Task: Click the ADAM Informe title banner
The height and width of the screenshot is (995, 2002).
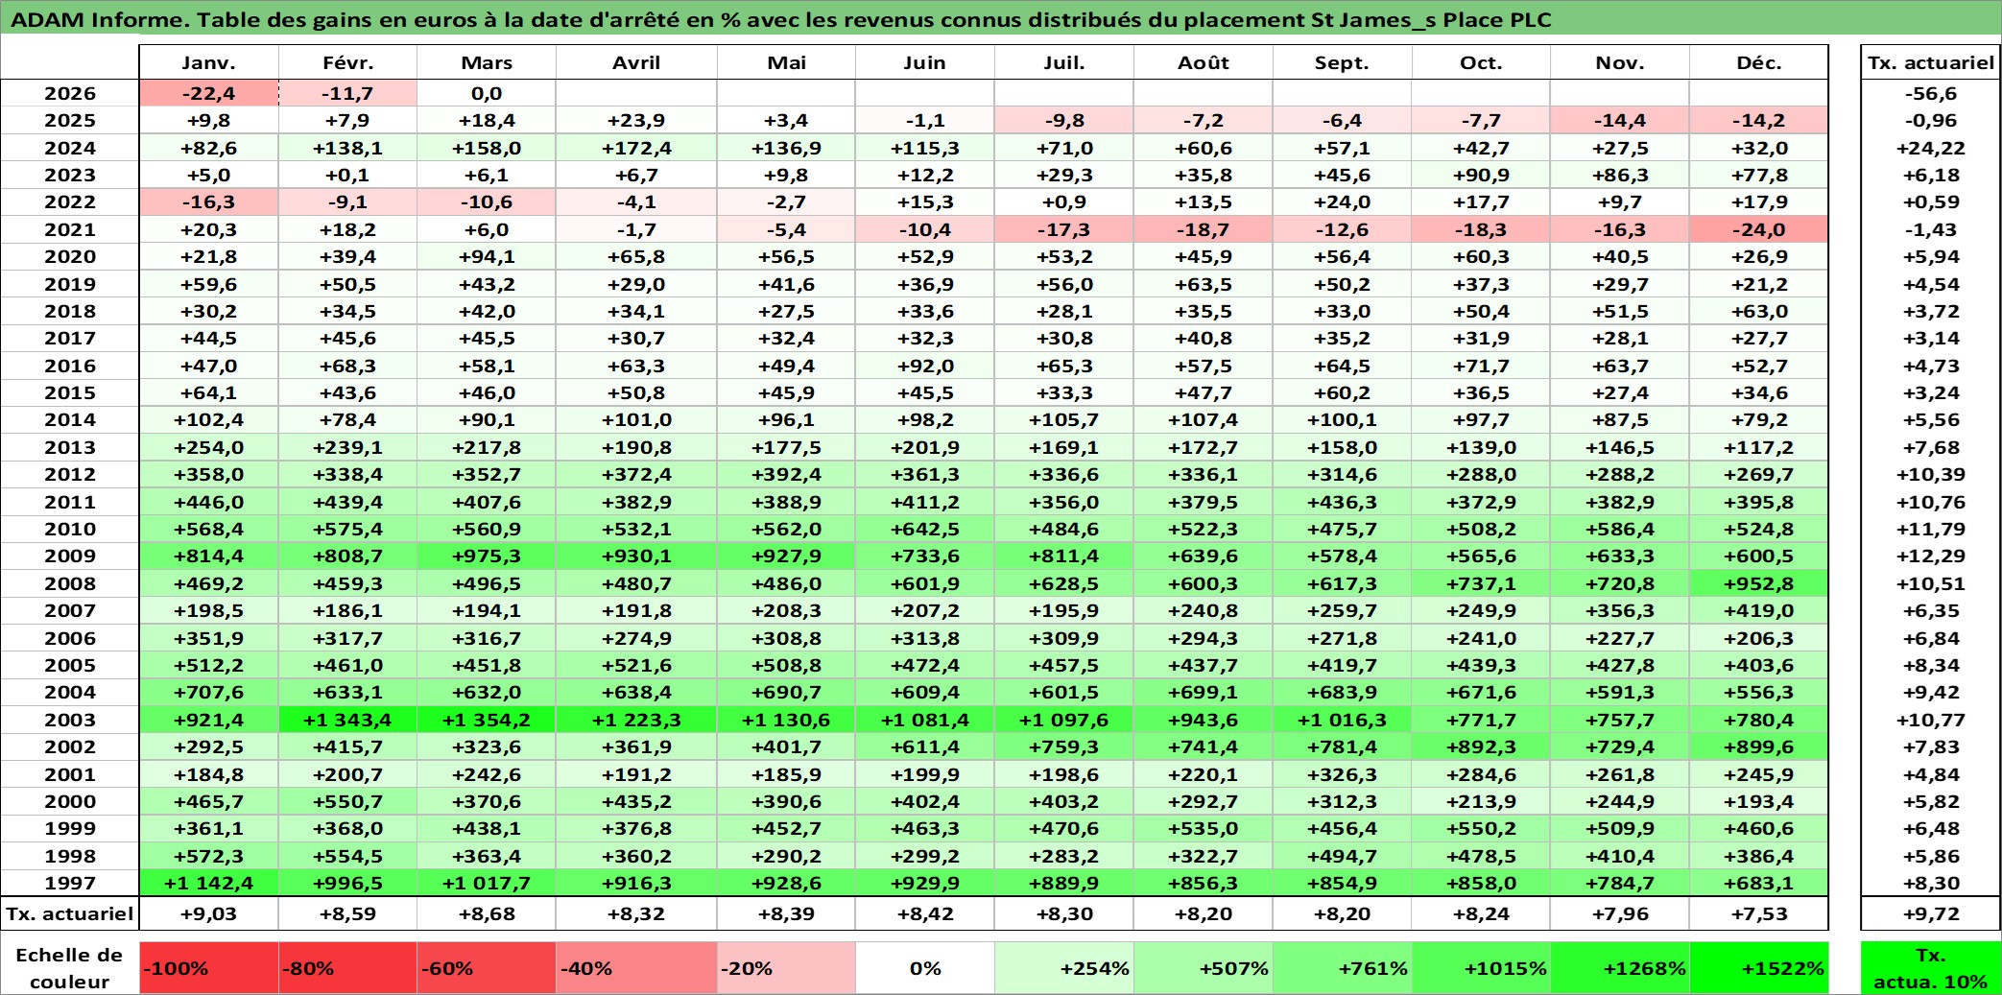Action: pyautogui.click(x=1001, y=19)
